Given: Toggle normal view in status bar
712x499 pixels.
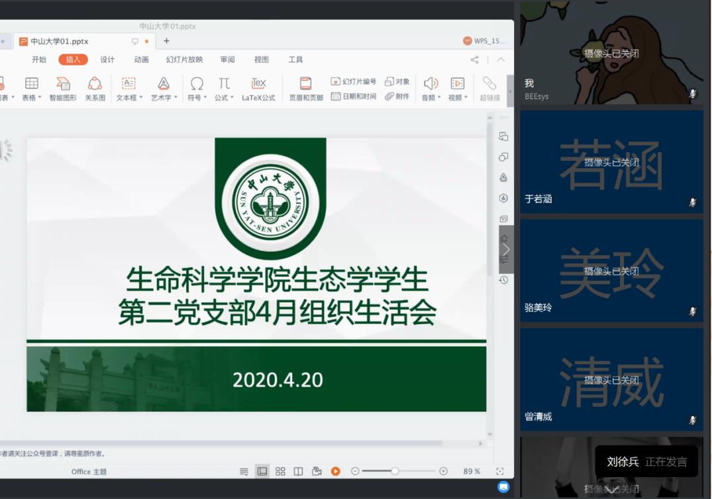Looking at the screenshot, I should [x=262, y=471].
